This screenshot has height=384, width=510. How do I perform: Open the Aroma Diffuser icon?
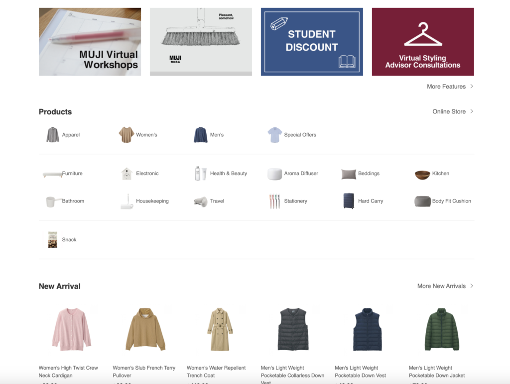pyautogui.click(x=274, y=174)
